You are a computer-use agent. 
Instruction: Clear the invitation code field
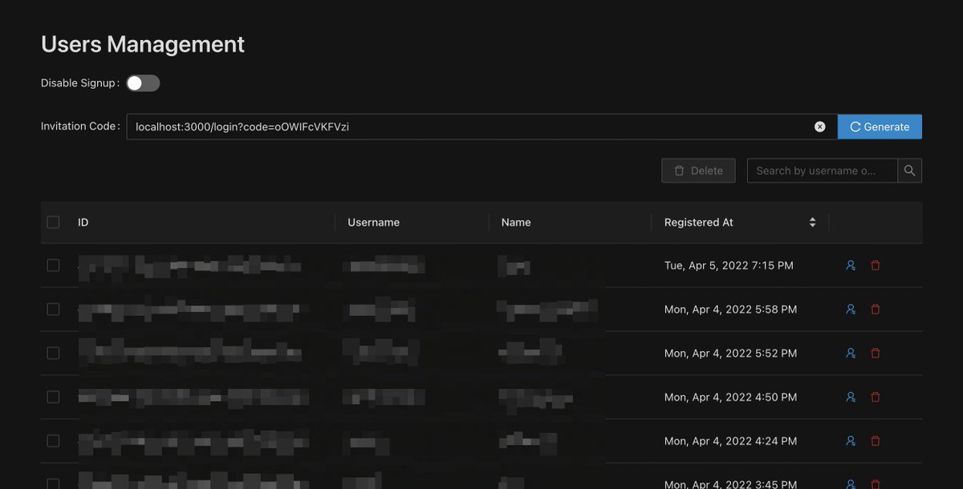tap(820, 127)
